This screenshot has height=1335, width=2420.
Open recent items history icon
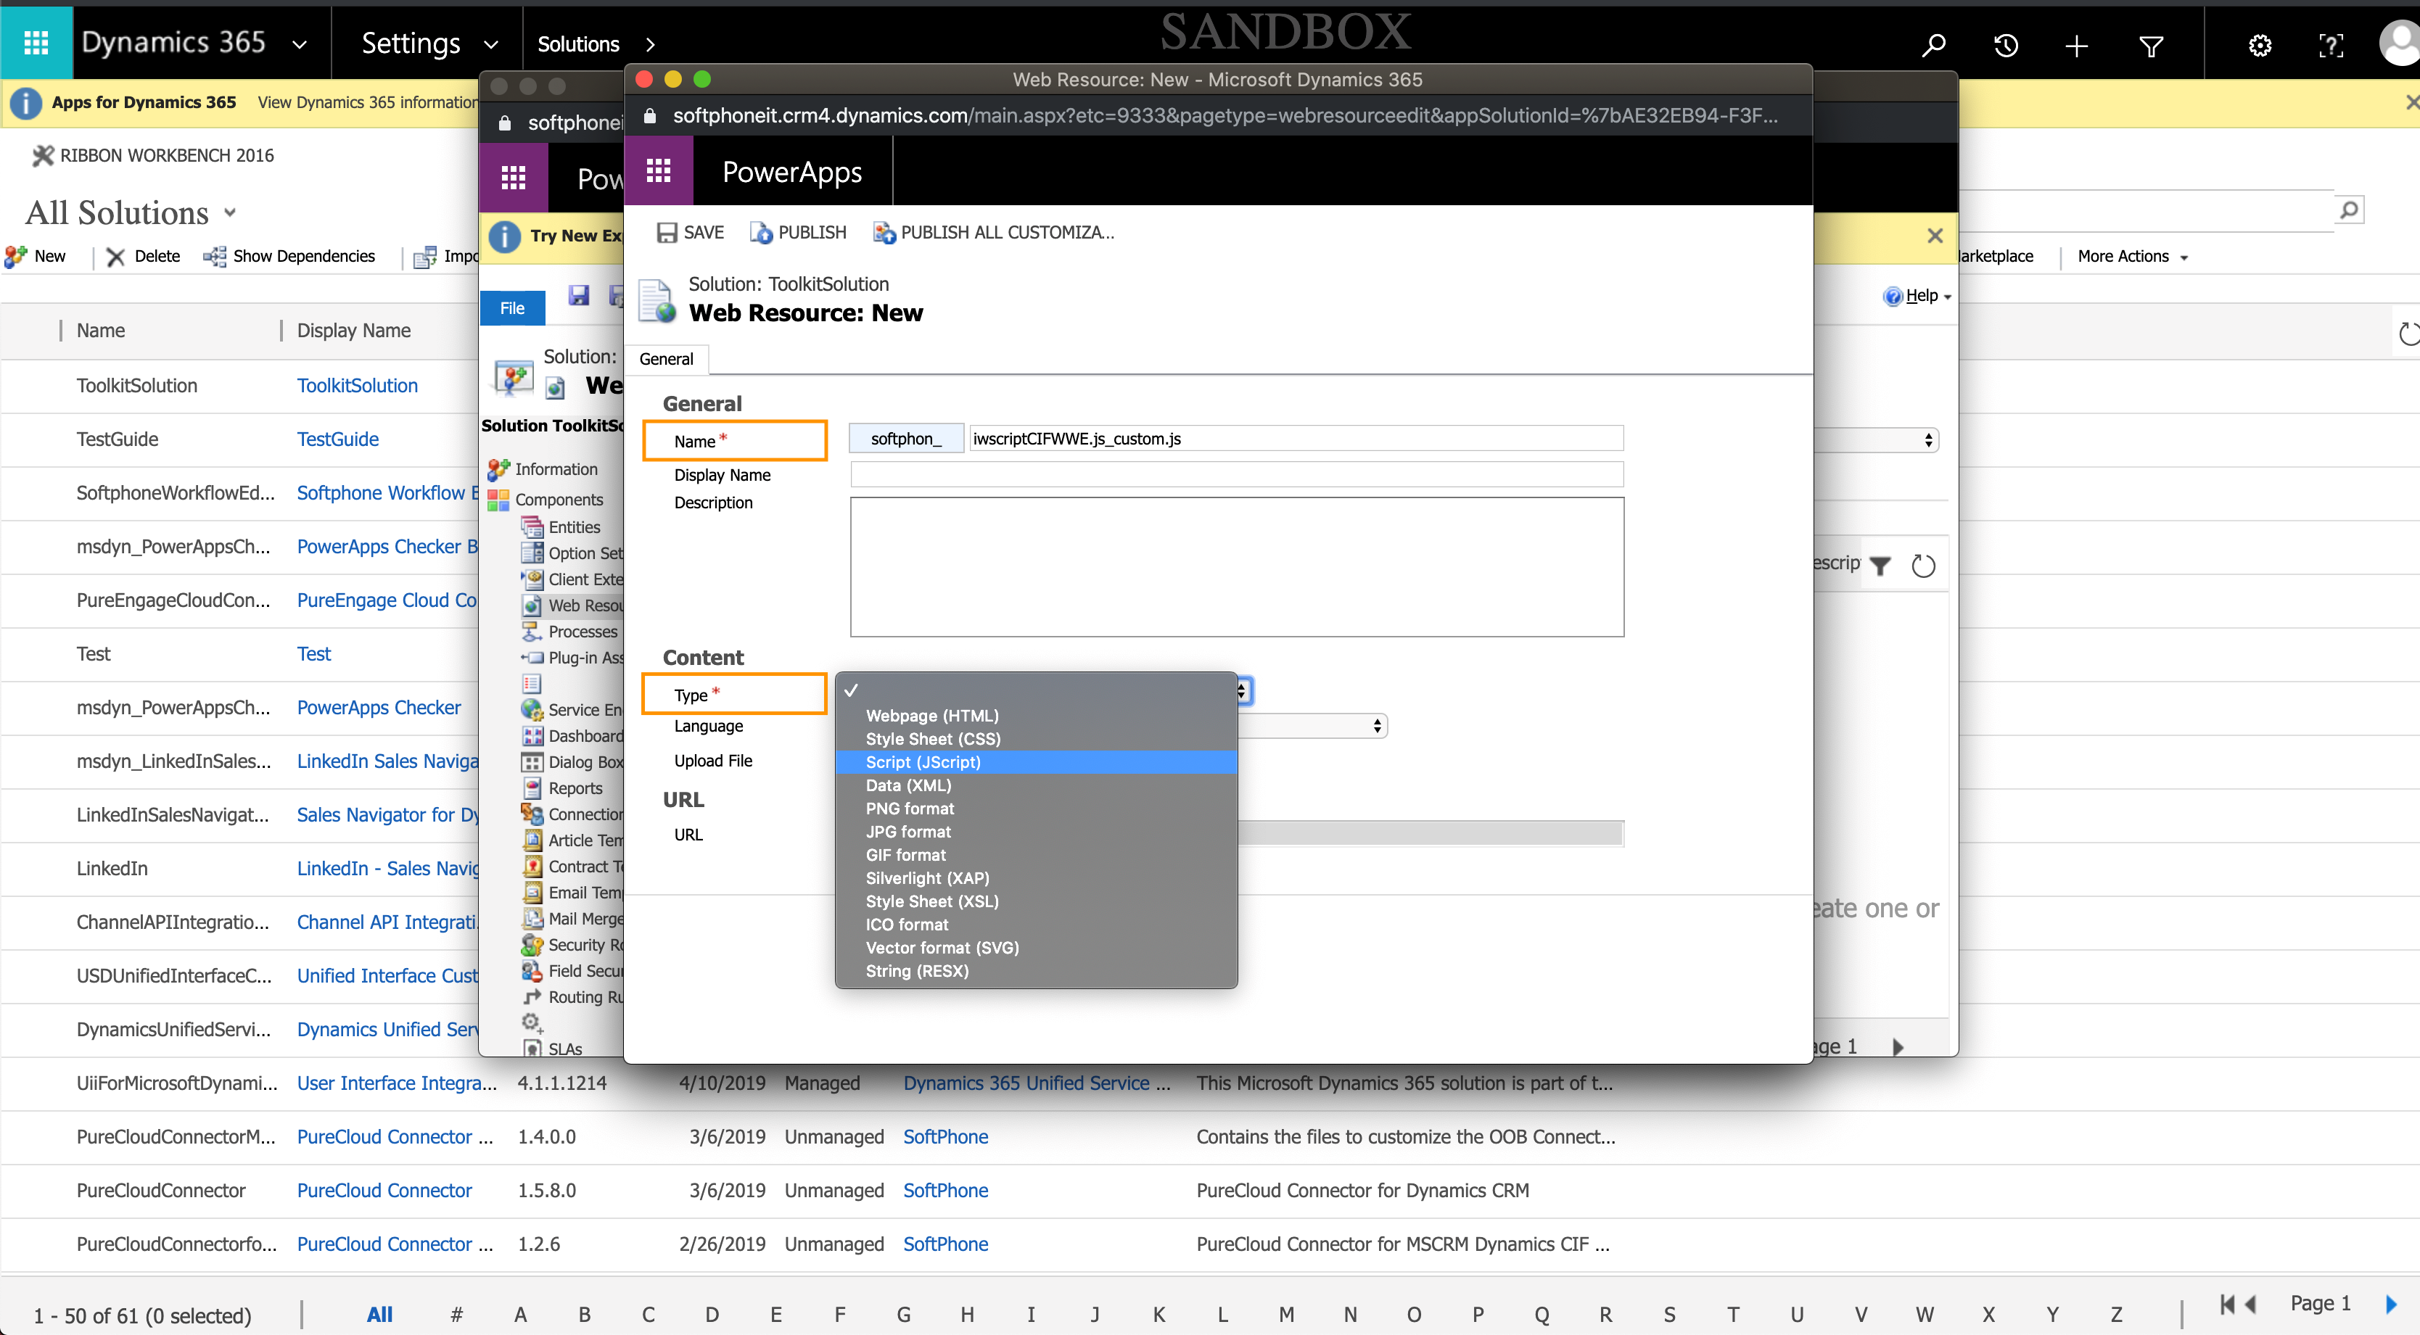point(2005,44)
